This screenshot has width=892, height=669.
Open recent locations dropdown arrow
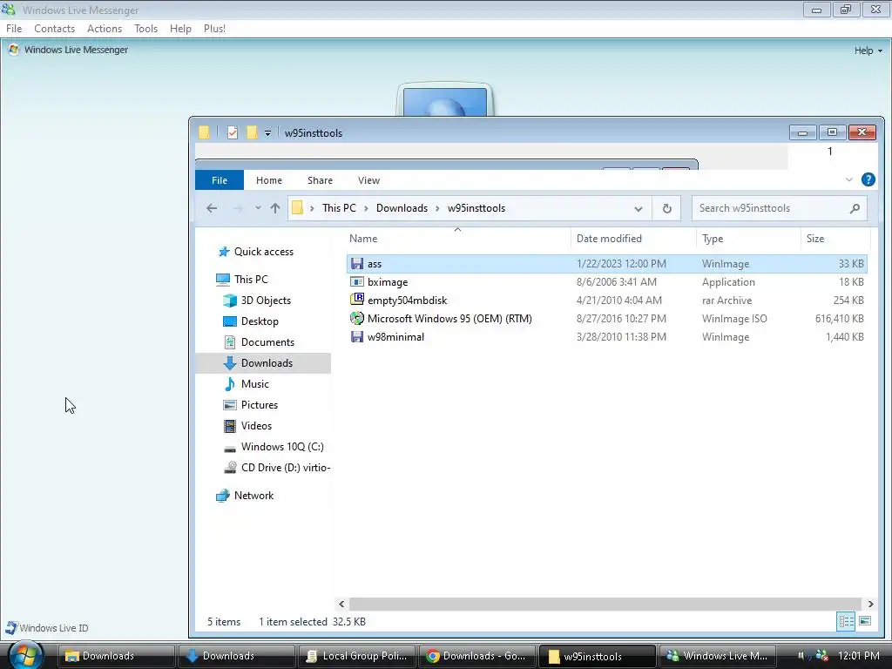click(x=258, y=208)
